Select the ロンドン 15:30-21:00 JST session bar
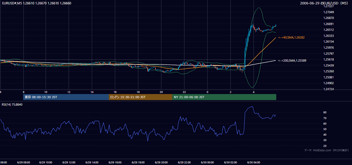The width and height of the screenshot is (352, 165). pyautogui.click(x=140, y=97)
